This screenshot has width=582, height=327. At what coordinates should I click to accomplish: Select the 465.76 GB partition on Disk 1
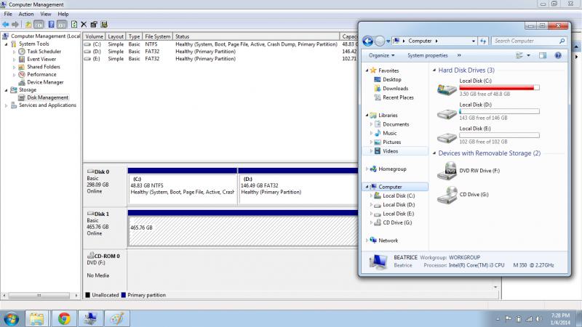(243, 231)
